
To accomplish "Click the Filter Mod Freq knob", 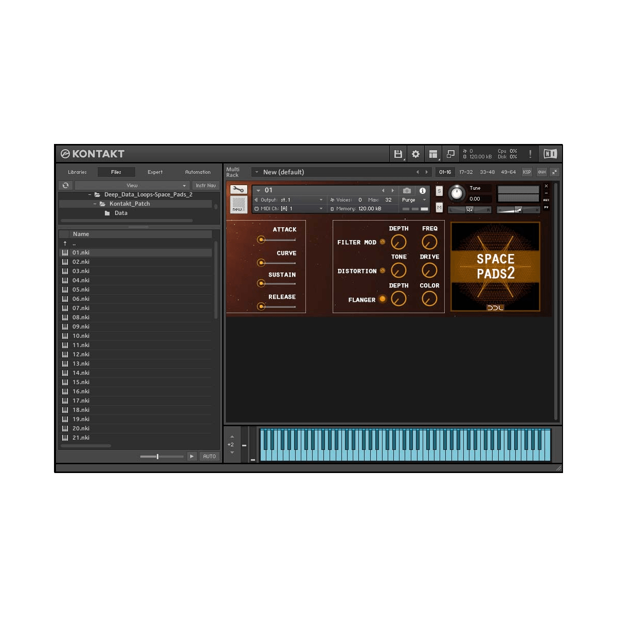I will (429, 242).
